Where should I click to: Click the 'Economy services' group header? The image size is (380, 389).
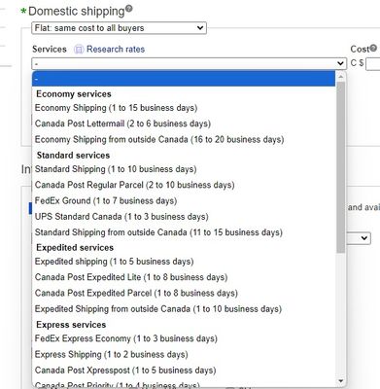(x=74, y=94)
